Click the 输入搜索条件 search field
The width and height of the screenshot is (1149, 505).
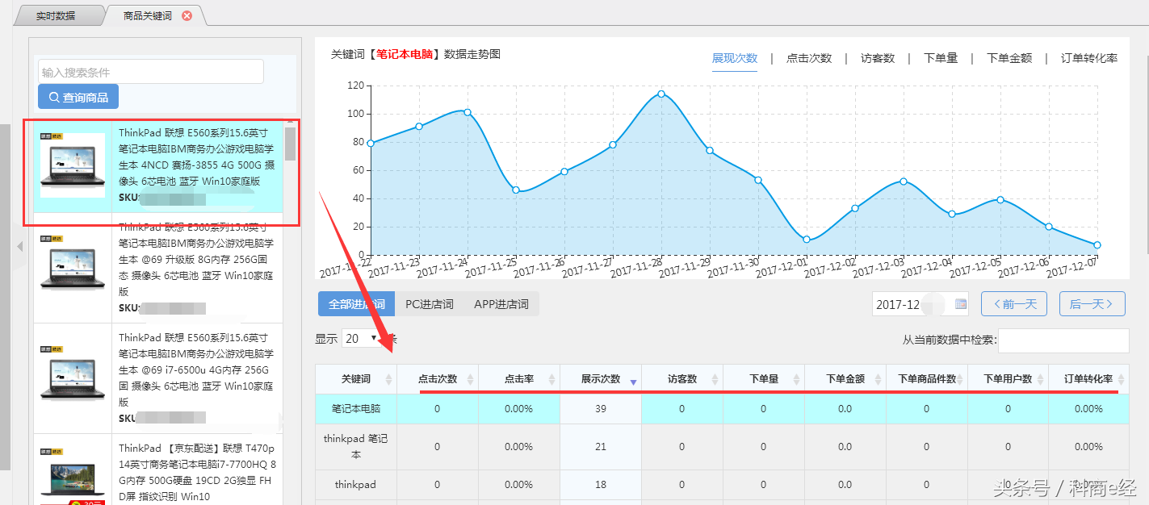(151, 72)
